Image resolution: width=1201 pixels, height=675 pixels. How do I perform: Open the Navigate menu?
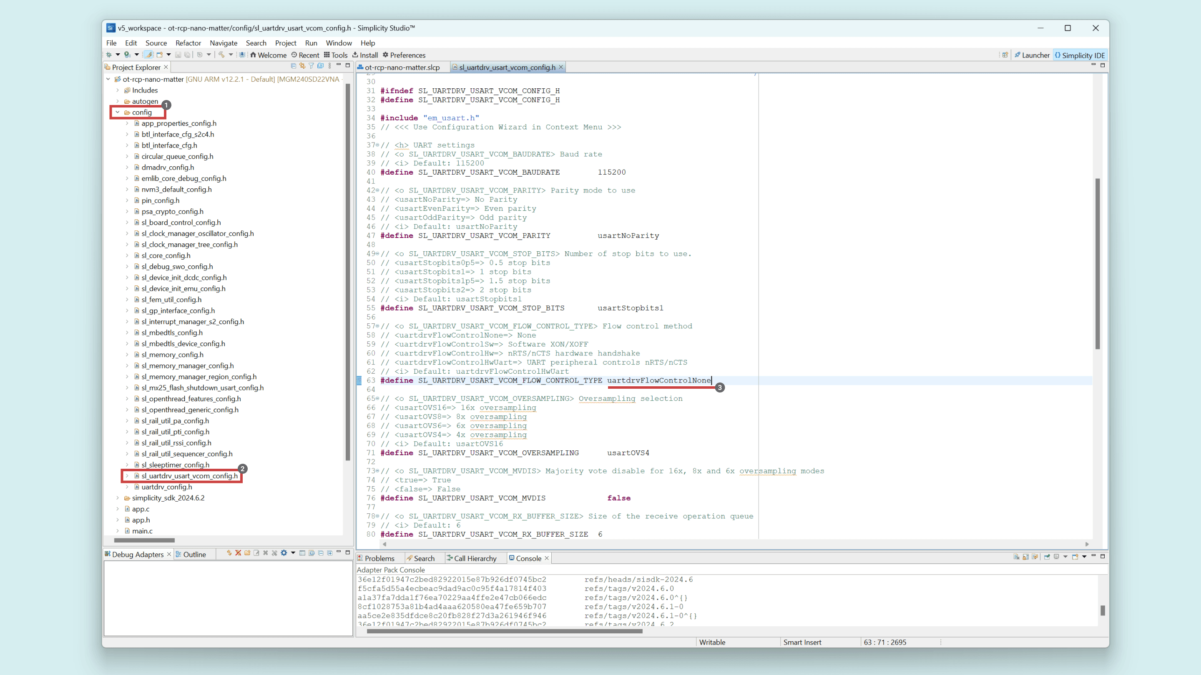tap(224, 43)
